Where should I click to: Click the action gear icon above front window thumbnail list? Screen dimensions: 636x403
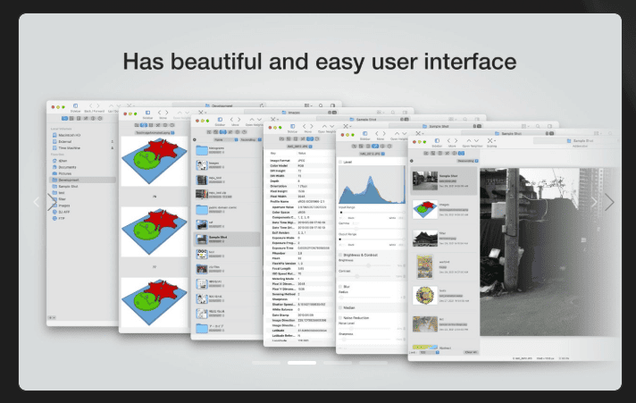pyautogui.click(x=412, y=161)
